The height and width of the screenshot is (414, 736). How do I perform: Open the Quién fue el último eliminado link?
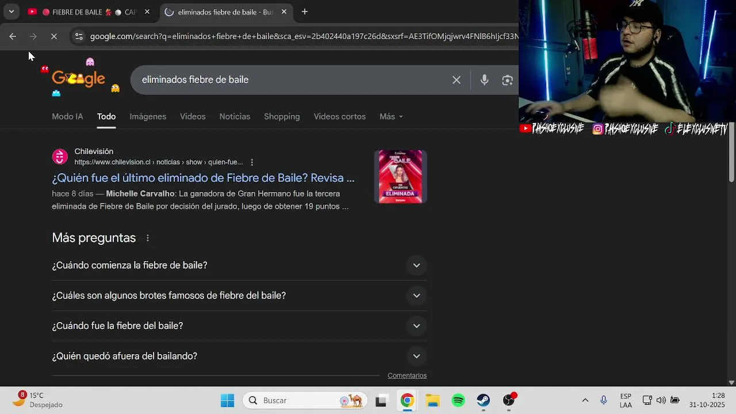[203, 178]
